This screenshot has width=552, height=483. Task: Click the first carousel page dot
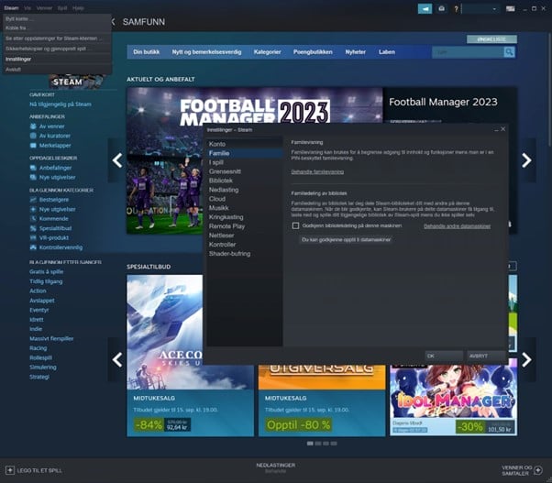click(310, 444)
